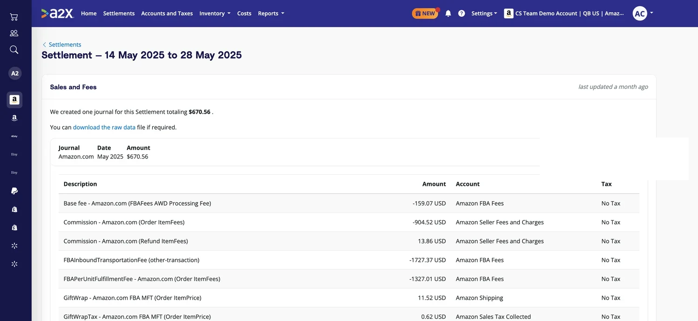Image resolution: width=698 pixels, height=321 pixels.
Task: Go to the a2x logo home
Action: click(x=58, y=13)
